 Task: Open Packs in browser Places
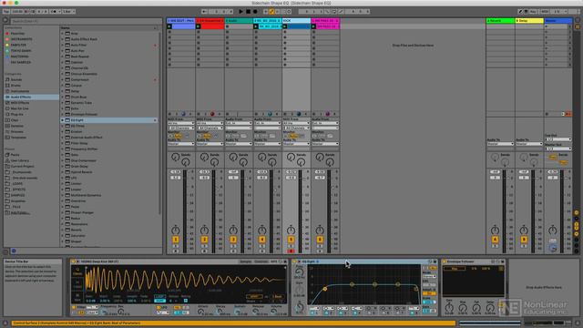[15, 155]
